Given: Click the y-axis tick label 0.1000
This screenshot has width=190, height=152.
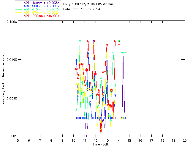Looking at the screenshot, I should coord(12,22).
